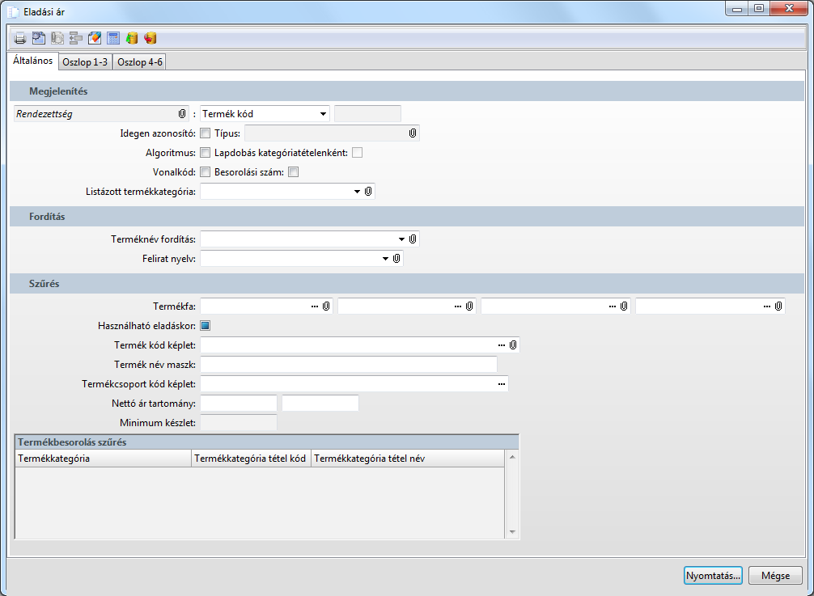Open the ellipsis browse of first Termékfa field
Screen dimensions: 814x596
coord(315,306)
